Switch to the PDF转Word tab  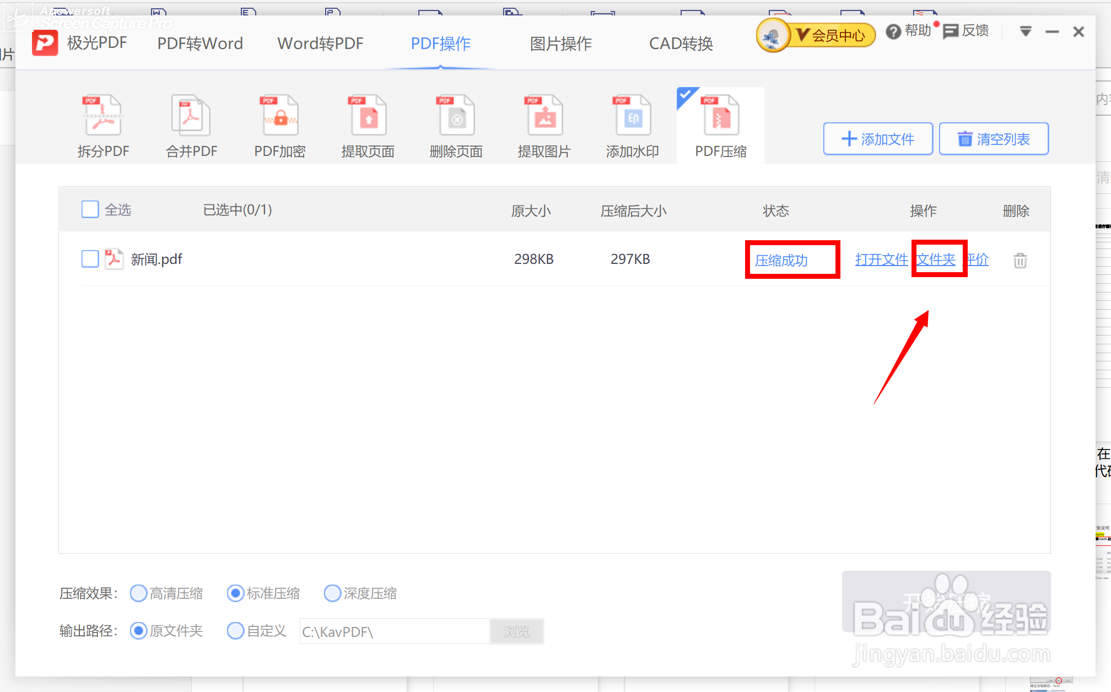tap(200, 44)
